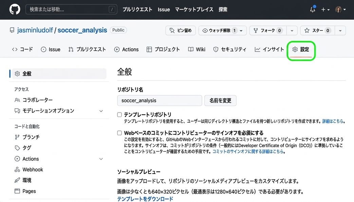Open マーケットプレイス in the top navigation
The height and width of the screenshot is (202, 354).
point(194,9)
